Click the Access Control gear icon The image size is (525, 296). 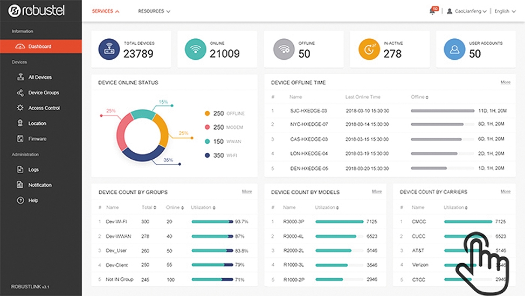click(20, 108)
